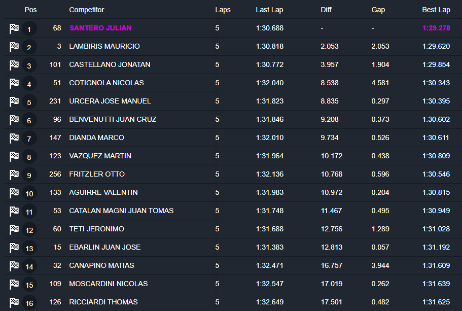Sort results by Best Lap header
The width and height of the screenshot is (462, 311).
tap(436, 10)
